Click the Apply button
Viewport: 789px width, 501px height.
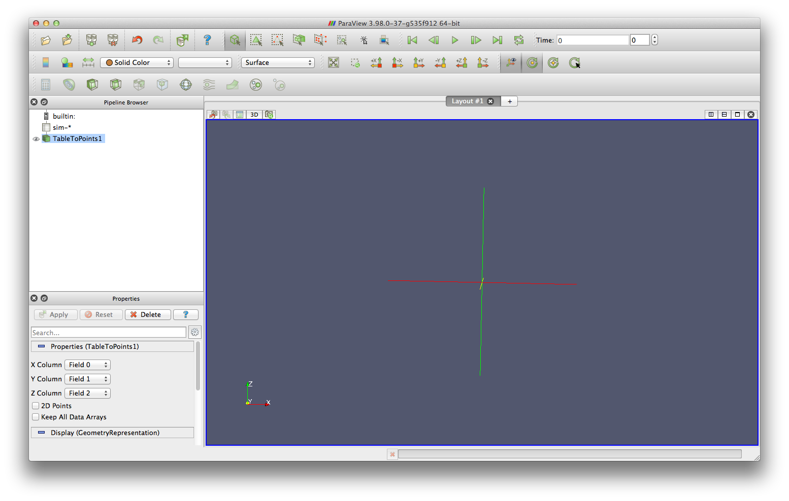click(55, 314)
